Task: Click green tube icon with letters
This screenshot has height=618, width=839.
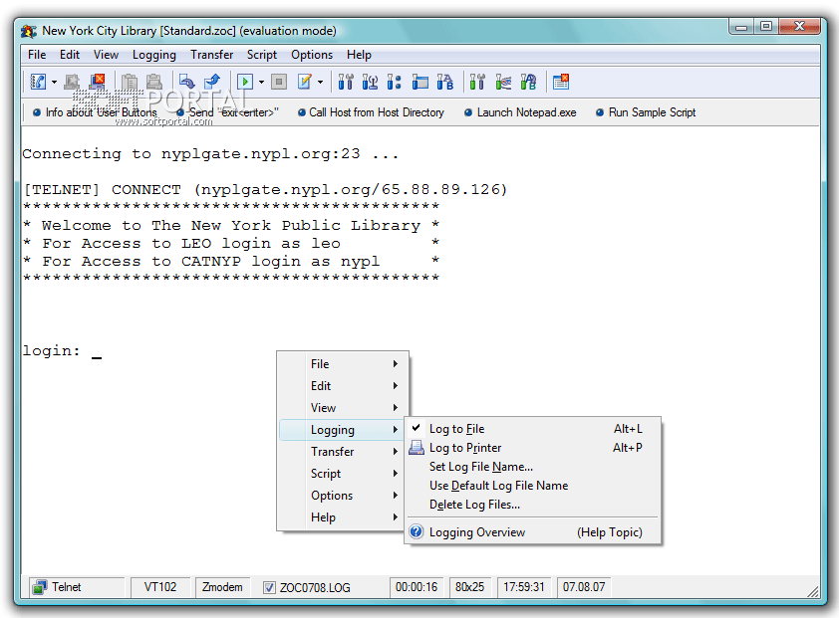Action: (x=528, y=82)
